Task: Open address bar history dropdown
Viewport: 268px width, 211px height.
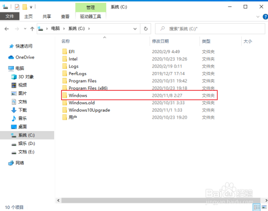Action: click(x=135, y=28)
